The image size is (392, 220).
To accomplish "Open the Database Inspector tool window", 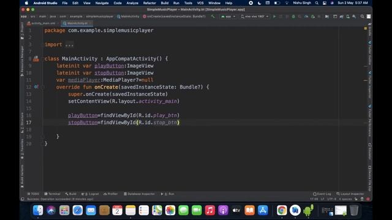I will click(139, 194).
